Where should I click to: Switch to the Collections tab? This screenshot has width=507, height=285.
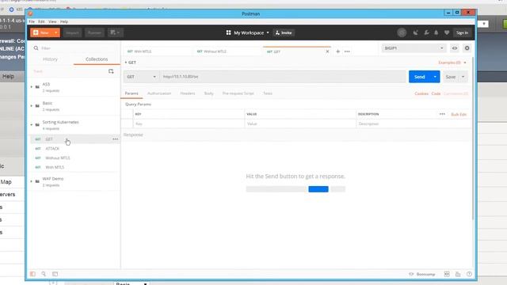[97, 59]
